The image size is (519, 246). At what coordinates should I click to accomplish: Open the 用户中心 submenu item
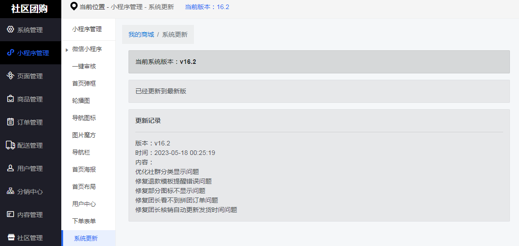point(84,204)
